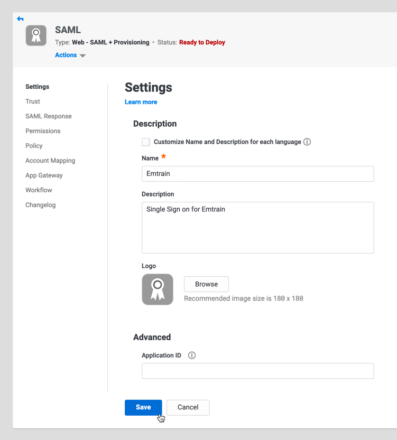Open Account Mapping settings
The width and height of the screenshot is (397, 440).
click(x=50, y=161)
